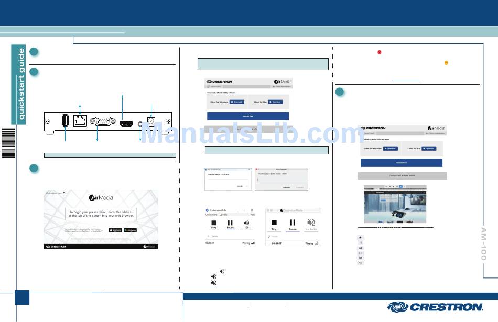Click the USB port on the device diagram

(x=65, y=120)
